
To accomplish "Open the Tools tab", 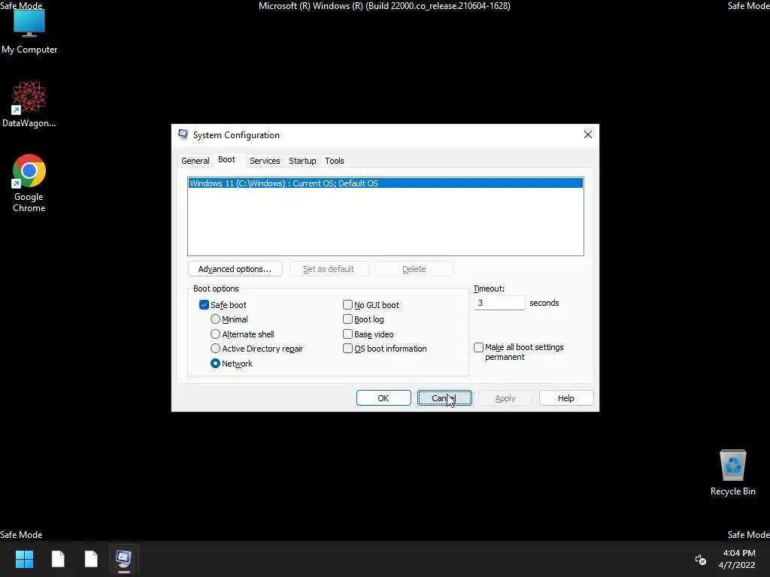I will coord(335,161).
